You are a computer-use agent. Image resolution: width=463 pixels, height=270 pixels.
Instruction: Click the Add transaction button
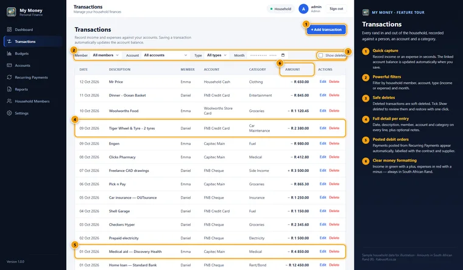326,29
